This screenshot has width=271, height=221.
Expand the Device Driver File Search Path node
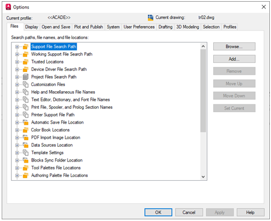pyautogui.click(x=17, y=69)
